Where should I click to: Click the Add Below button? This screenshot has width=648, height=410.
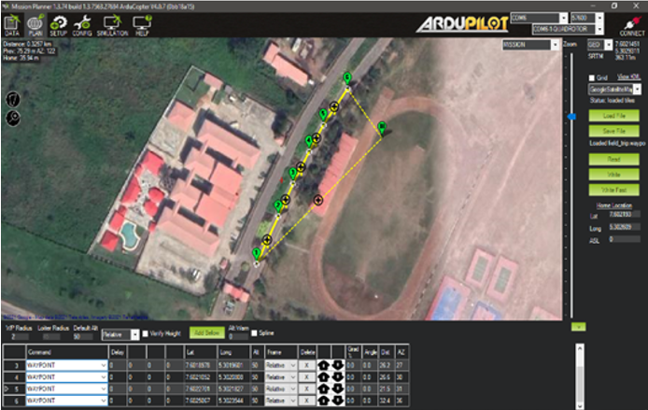[207, 332]
